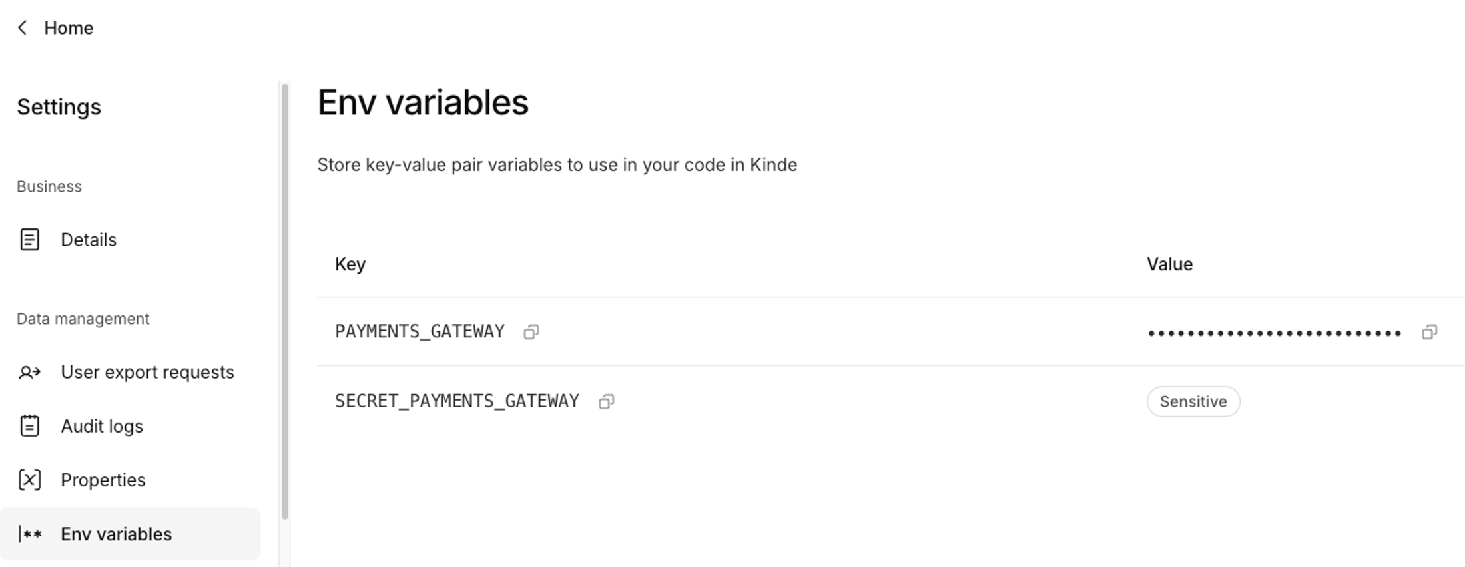Copy the hidden PAYMENTS_GATEWAY value
This screenshot has width=1465, height=567.
tap(1430, 331)
